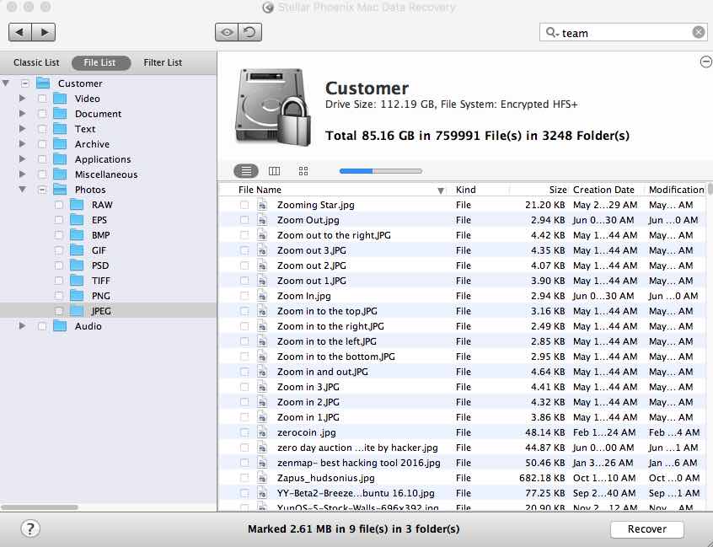Image resolution: width=713 pixels, height=547 pixels.
Task: Click the back navigation arrow
Action: coord(20,32)
